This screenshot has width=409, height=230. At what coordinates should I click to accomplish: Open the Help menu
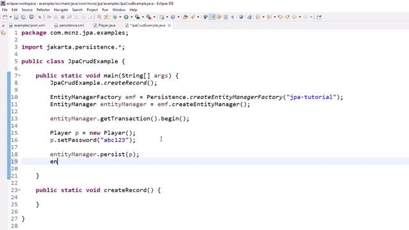(134, 10)
